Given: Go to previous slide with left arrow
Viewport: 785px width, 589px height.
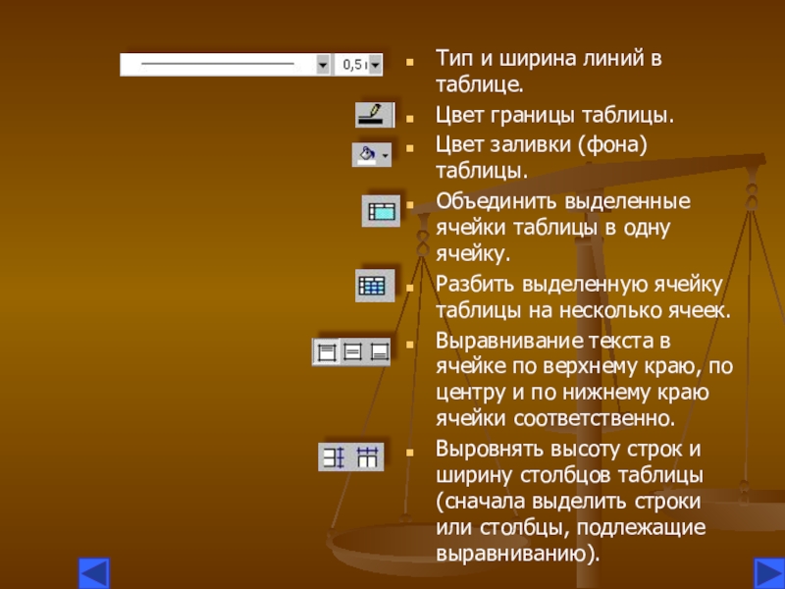Looking at the screenshot, I should coord(94,573).
